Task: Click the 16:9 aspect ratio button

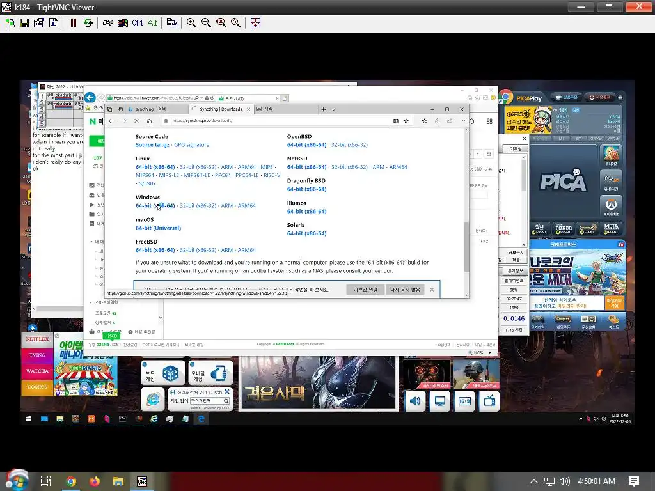Action: 464,401
